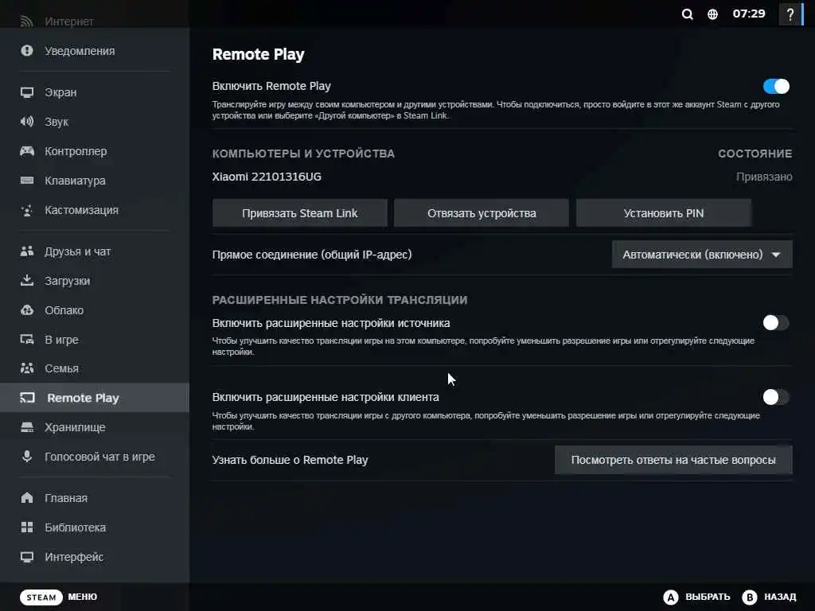Disable the Включить Remote Play switch

(776, 86)
